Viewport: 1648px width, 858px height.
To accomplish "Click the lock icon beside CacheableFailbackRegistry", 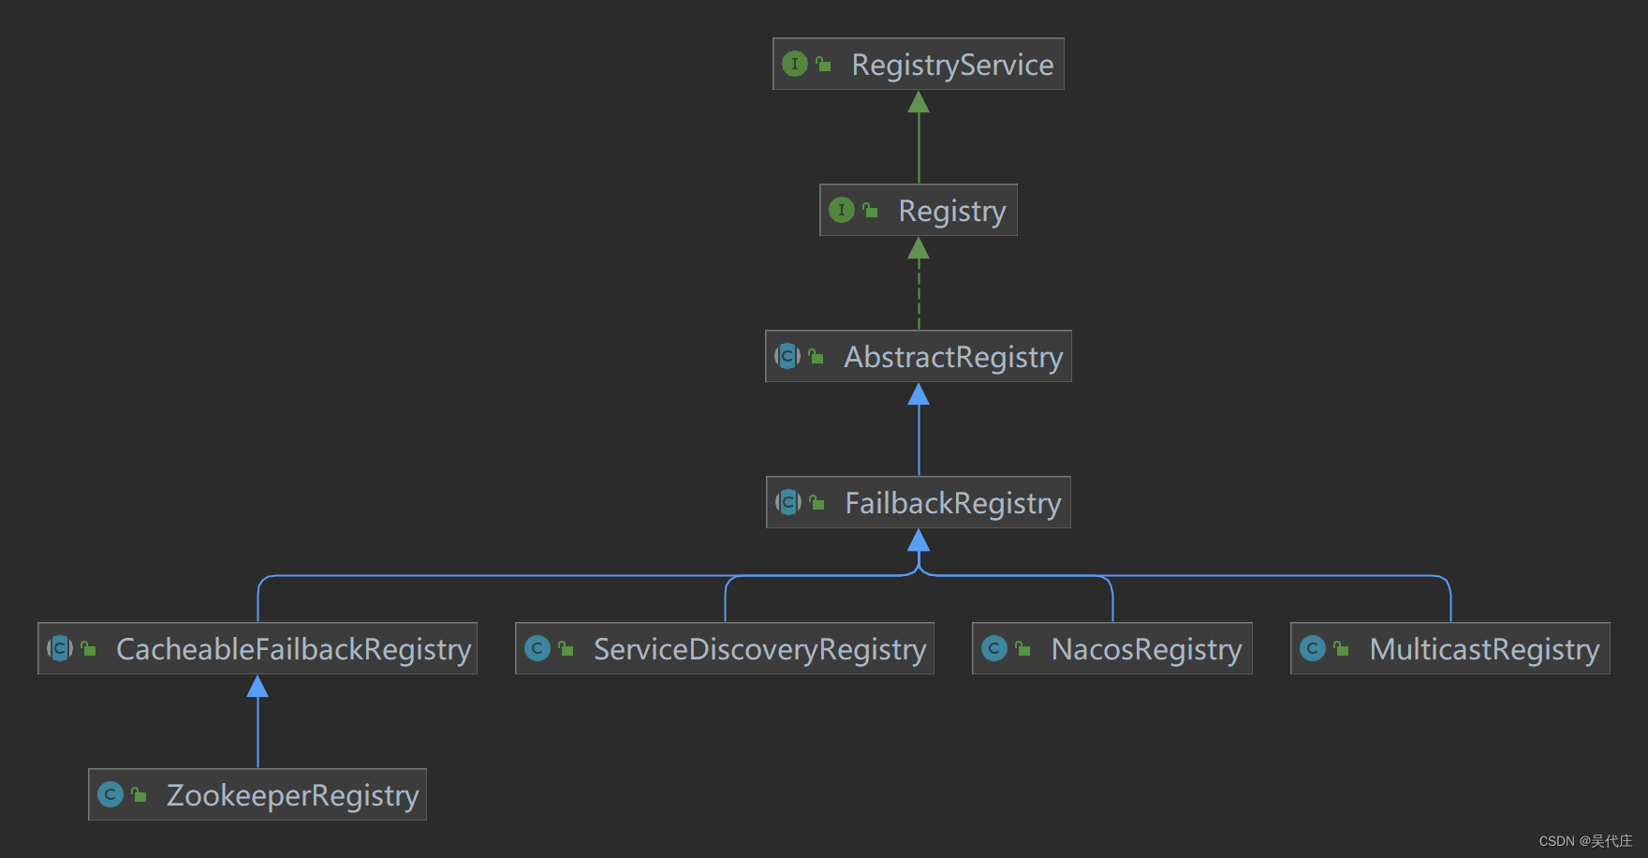I will 88,648.
